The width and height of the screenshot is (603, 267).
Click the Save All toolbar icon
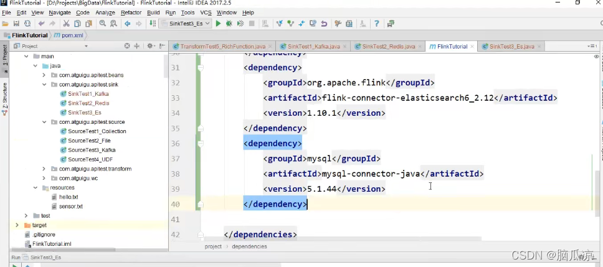(x=17, y=24)
